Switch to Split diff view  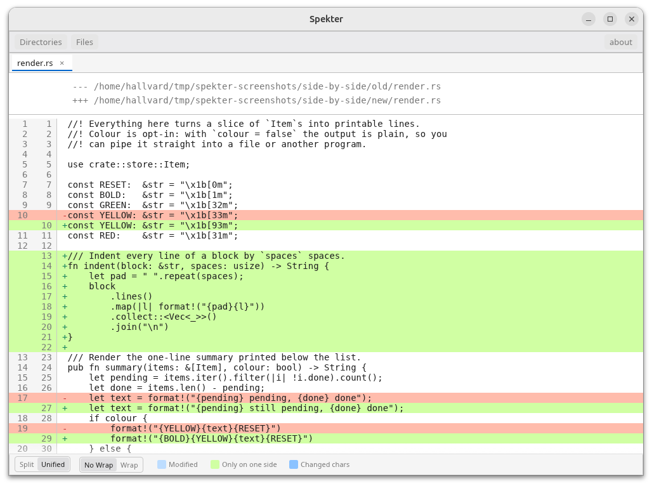coord(27,464)
